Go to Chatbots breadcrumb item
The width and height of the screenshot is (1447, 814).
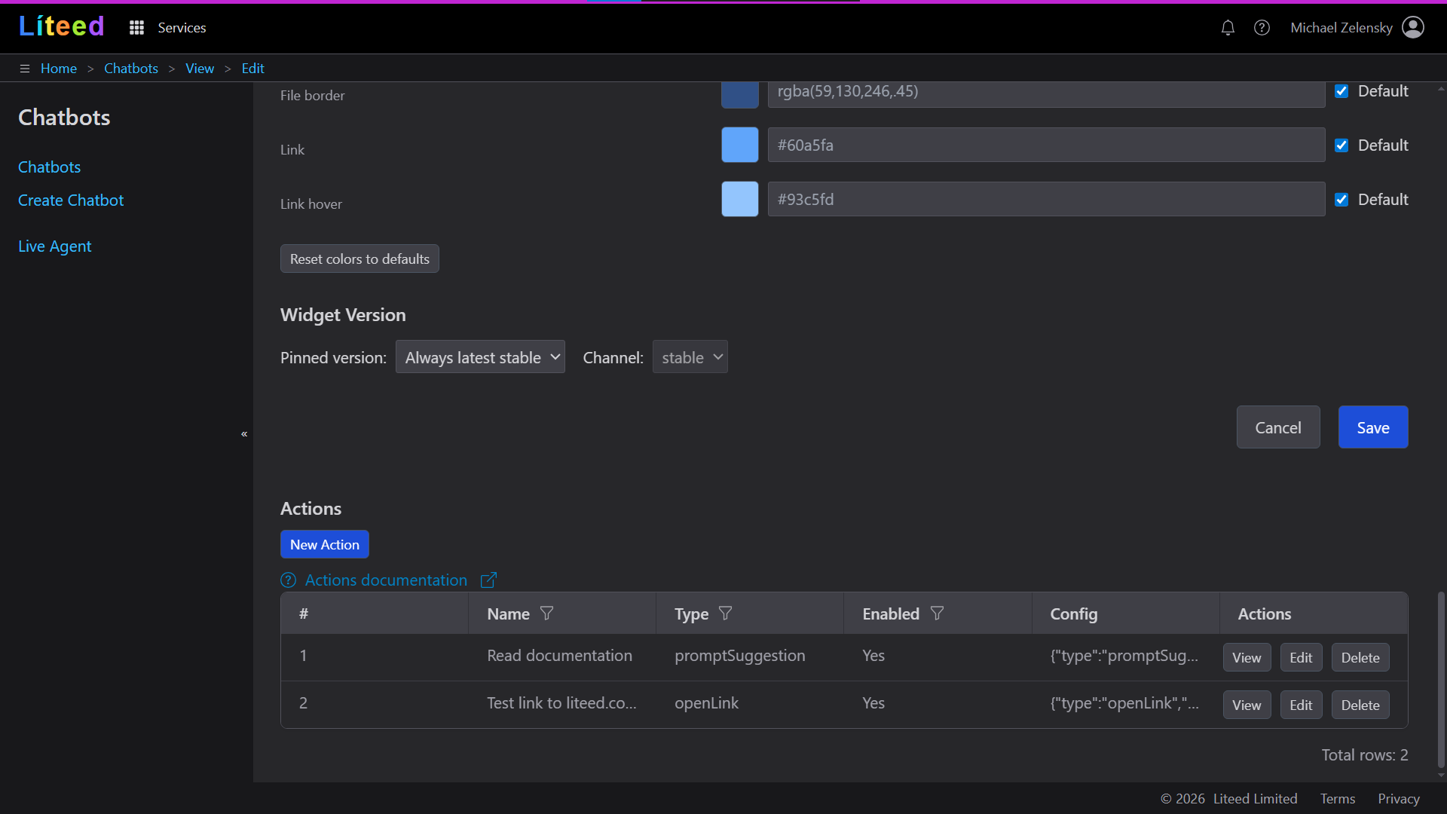coord(131,69)
